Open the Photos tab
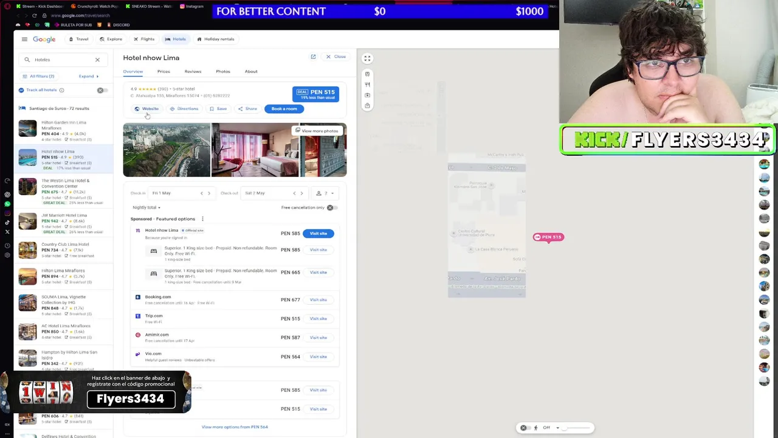The height and width of the screenshot is (438, 778). [x=223, y=71]
